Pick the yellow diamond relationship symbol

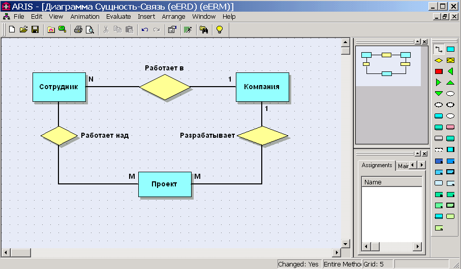click(439, 60)
